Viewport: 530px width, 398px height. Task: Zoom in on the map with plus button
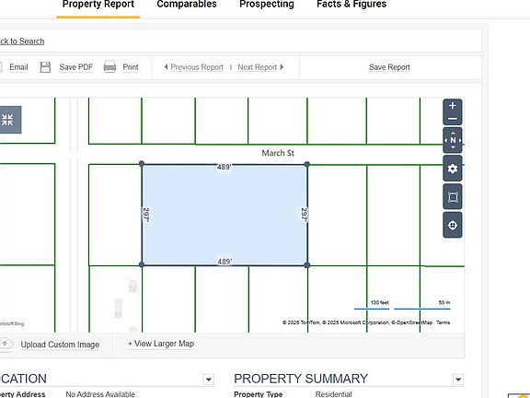[x=453, y=106]
